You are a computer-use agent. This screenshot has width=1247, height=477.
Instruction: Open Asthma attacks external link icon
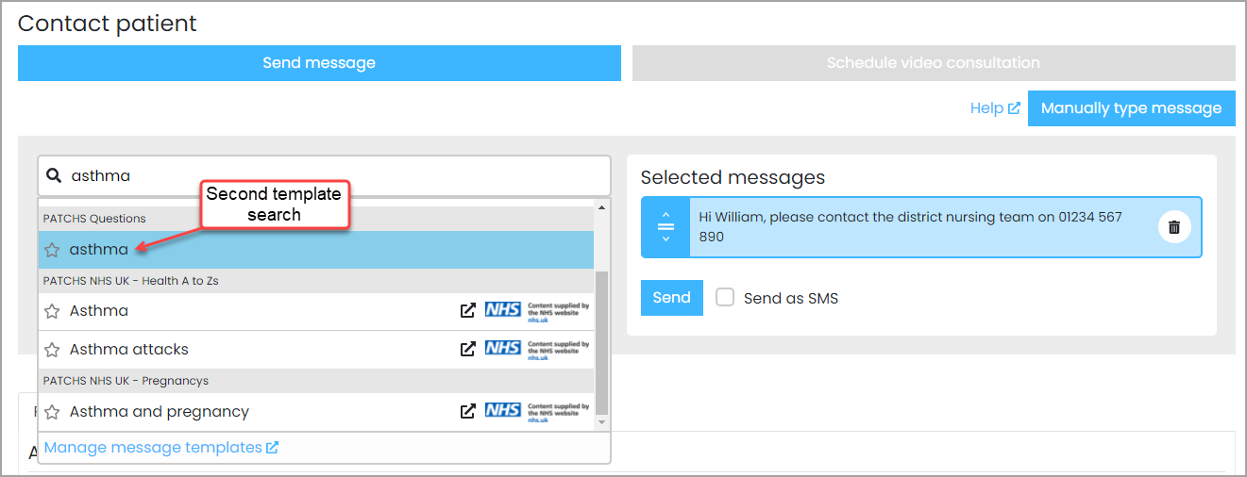[467, 349]
